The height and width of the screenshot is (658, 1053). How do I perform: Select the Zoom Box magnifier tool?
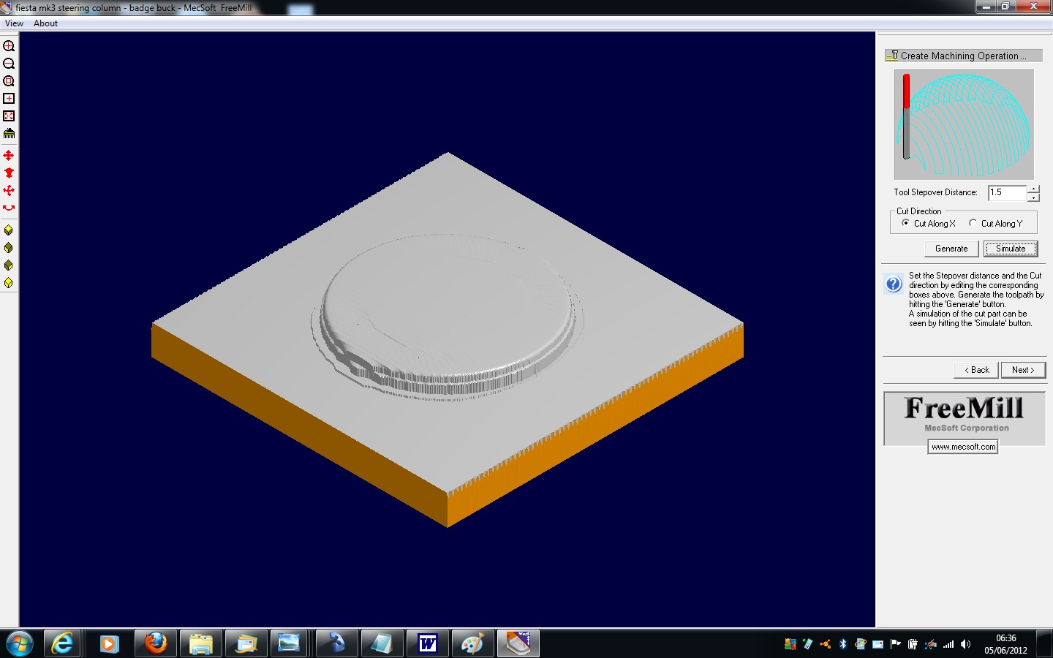pos(9,81)
